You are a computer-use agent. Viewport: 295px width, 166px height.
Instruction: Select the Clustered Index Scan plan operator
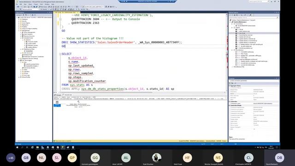[x=78, y=104]
